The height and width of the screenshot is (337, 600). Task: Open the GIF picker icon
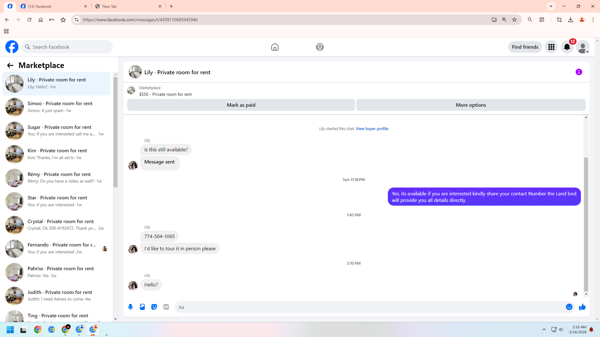click(x=166, y=307)
